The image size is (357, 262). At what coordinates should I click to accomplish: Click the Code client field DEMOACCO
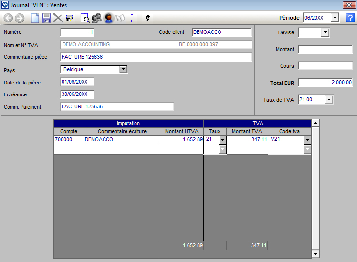(x=222, y=32)
